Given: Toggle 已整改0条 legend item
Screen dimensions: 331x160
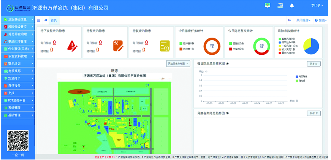Looking at the screenshot, I should pos(236,43).
